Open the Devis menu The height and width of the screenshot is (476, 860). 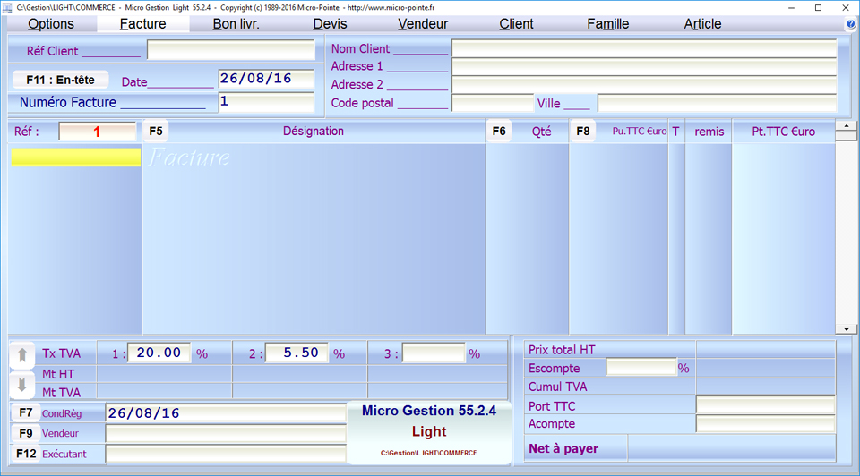[x=330, y=24]
